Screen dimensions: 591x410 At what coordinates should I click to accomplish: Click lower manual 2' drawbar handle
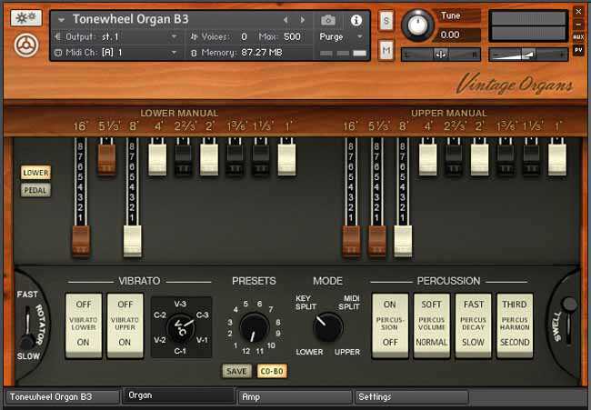[209, 159]
